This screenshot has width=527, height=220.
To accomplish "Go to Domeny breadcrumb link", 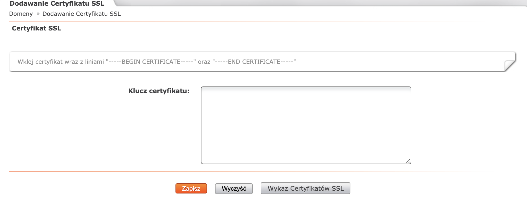I will pos(21,14).
